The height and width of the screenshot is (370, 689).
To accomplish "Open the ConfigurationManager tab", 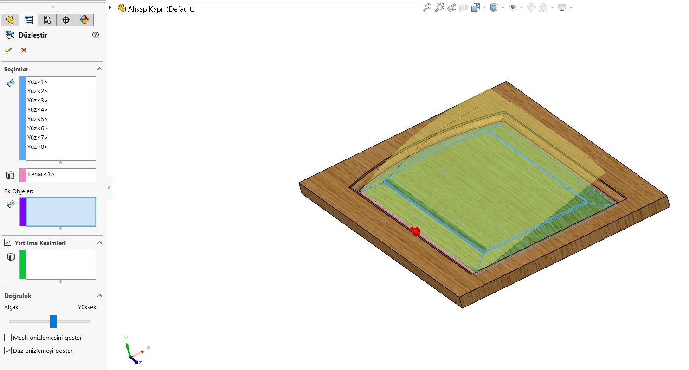I will 47,20.
